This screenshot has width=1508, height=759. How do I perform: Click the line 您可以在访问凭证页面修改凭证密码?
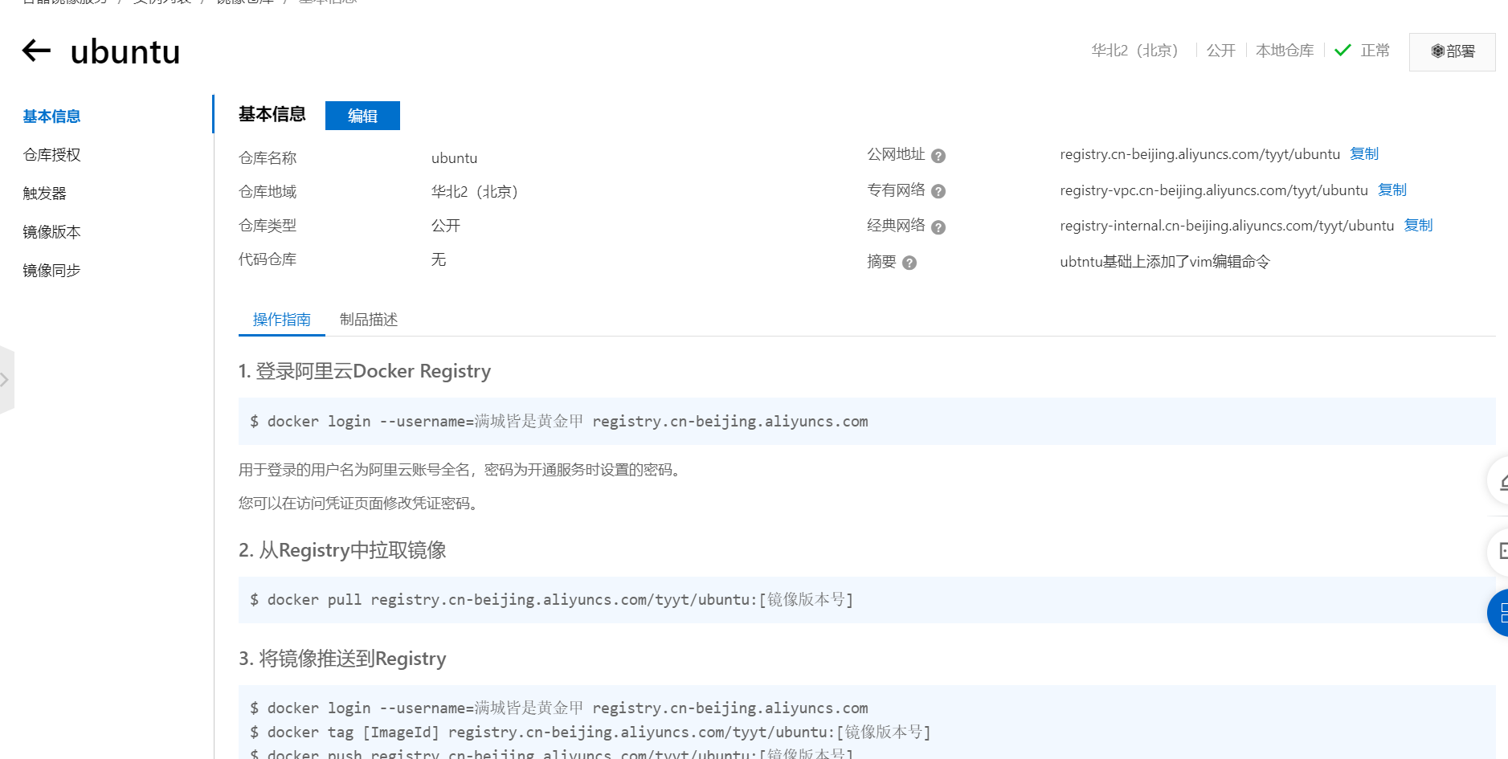(x=360, y=504)
